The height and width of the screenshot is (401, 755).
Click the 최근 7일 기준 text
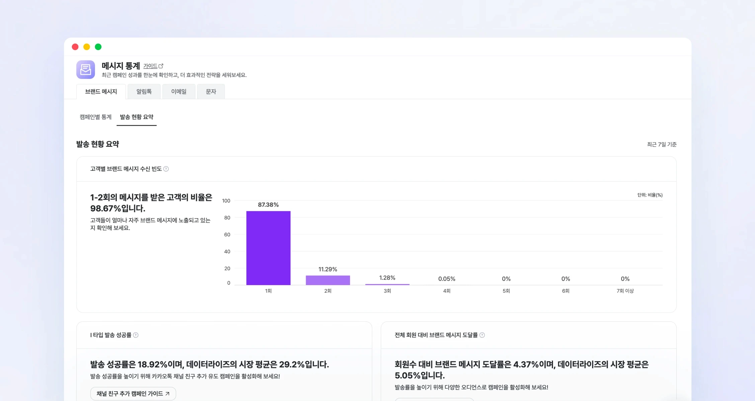[662, 144]
